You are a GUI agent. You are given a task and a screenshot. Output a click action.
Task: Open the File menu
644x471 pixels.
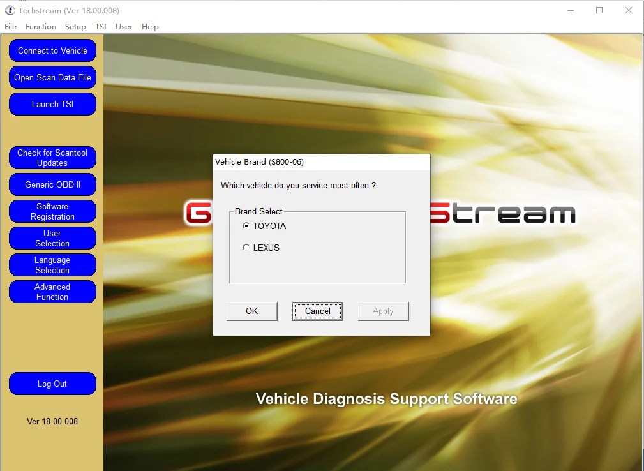click(10, 27)
